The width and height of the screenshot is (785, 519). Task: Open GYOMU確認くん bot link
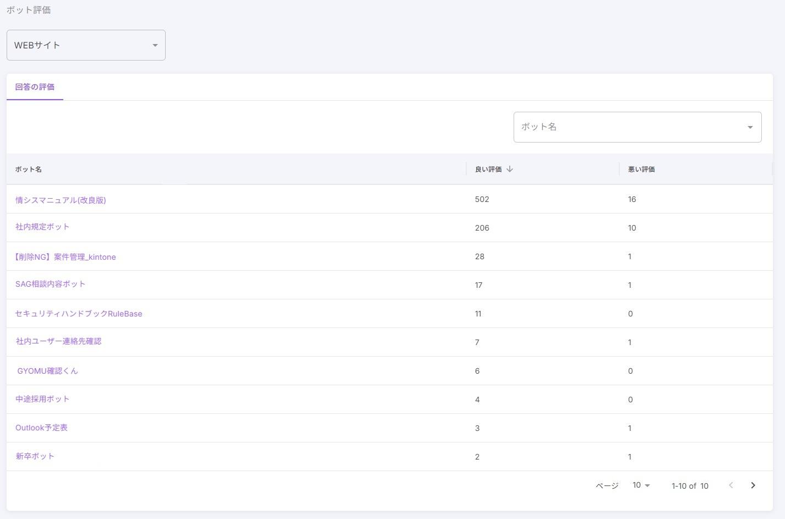pyautogui.click(x=47, y=371)
